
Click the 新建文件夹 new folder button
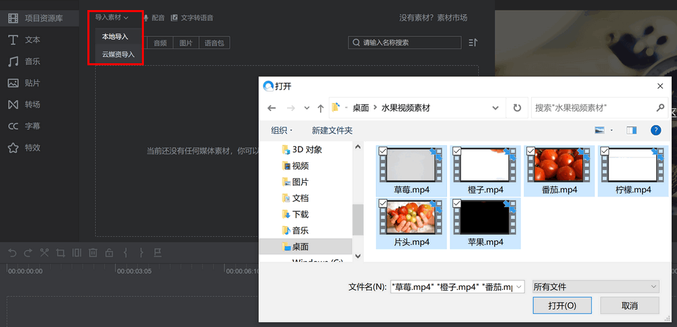click(x=332, y=130)
